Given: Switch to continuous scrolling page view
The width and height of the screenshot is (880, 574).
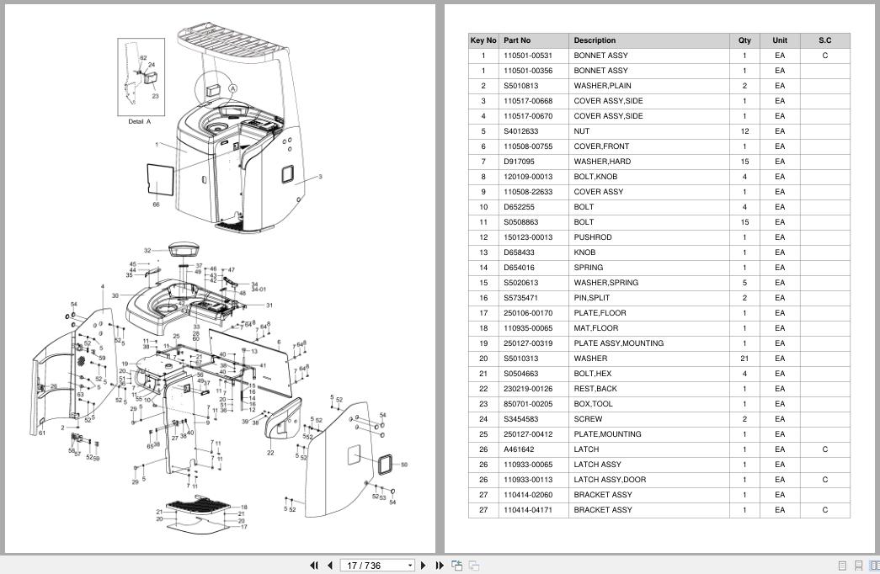Looking at the screenshot, I should tap(858, 566).
